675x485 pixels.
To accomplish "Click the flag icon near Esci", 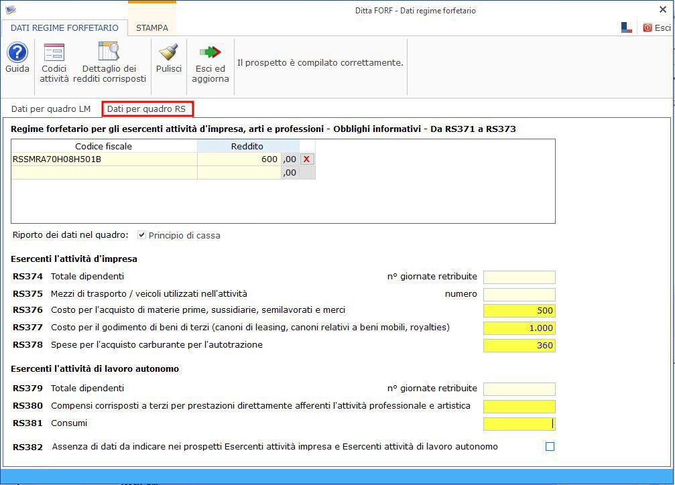I will 626,27.
